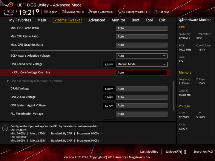Click the PLL Termination Voltage field
The width and height of the screenshot is (215, 161).
pos(142,114)
